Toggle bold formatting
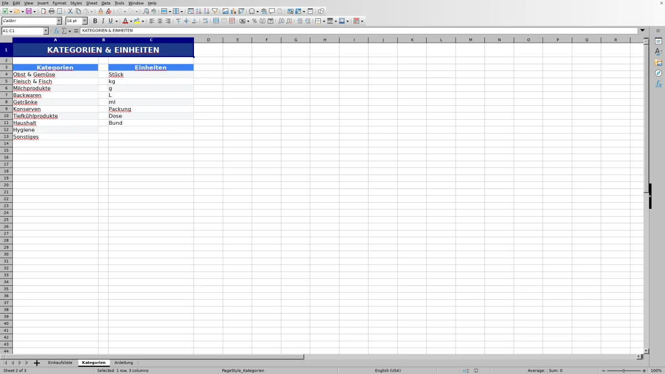 tap(95, 21)
